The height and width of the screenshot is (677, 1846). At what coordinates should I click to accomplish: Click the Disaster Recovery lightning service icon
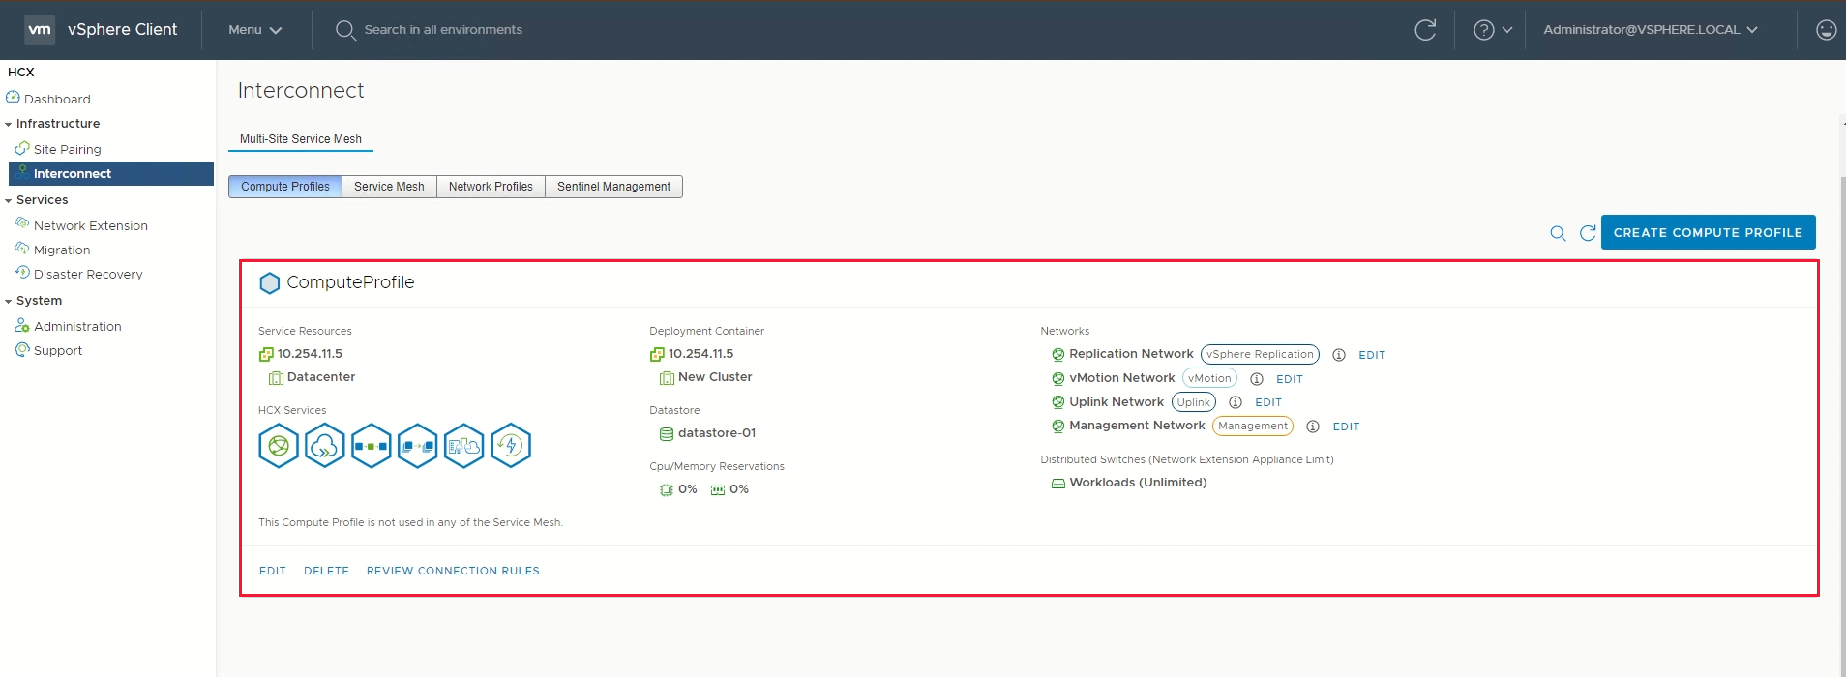tap(511, 446)
